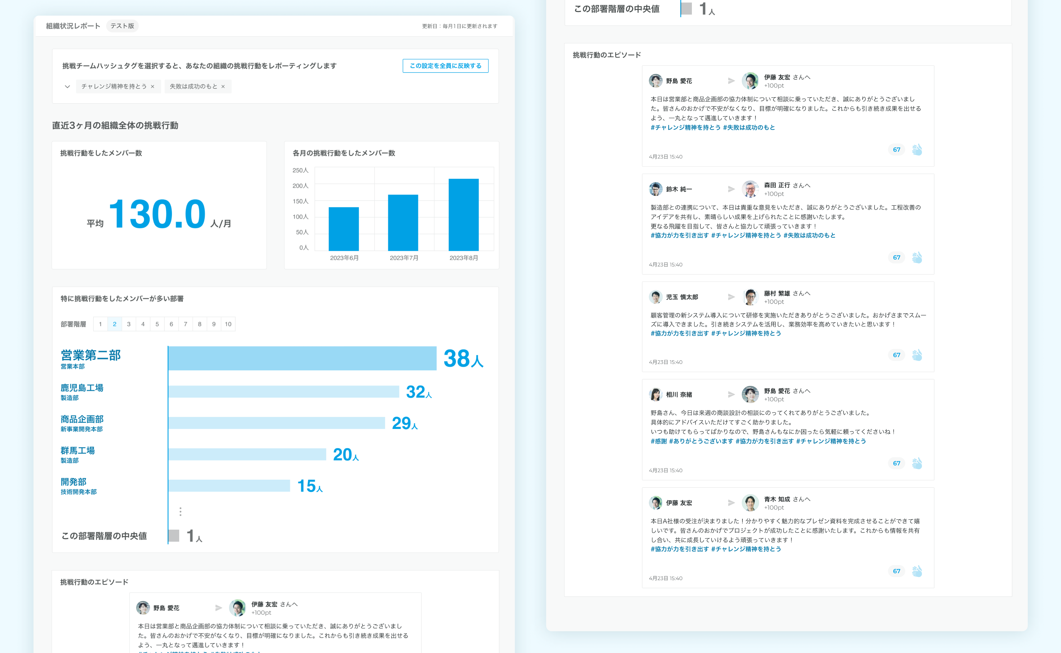Image resolution: width=1061 pixels, height=653 pixels.
Task: Open clap count 67 on 青木 知成 post
Action: pyautogui.click(x=897, y=571)
